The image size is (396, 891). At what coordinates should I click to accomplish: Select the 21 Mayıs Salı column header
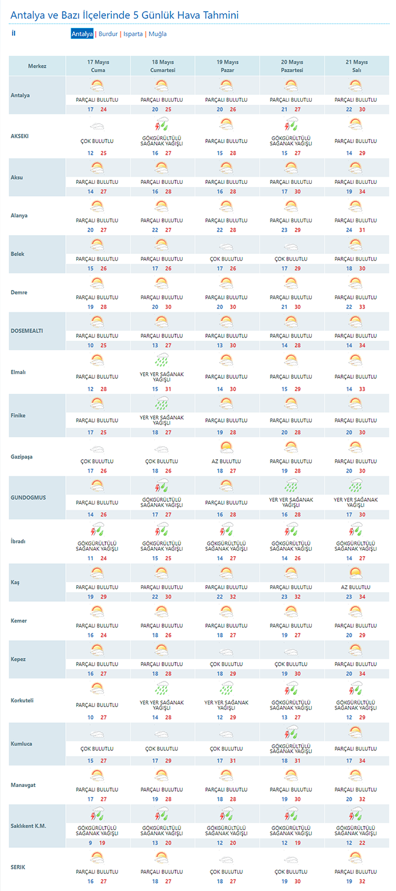click(356, 66)
